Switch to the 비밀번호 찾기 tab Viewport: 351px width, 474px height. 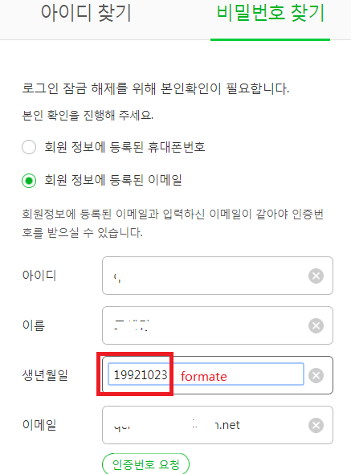[x=271, y=14]
